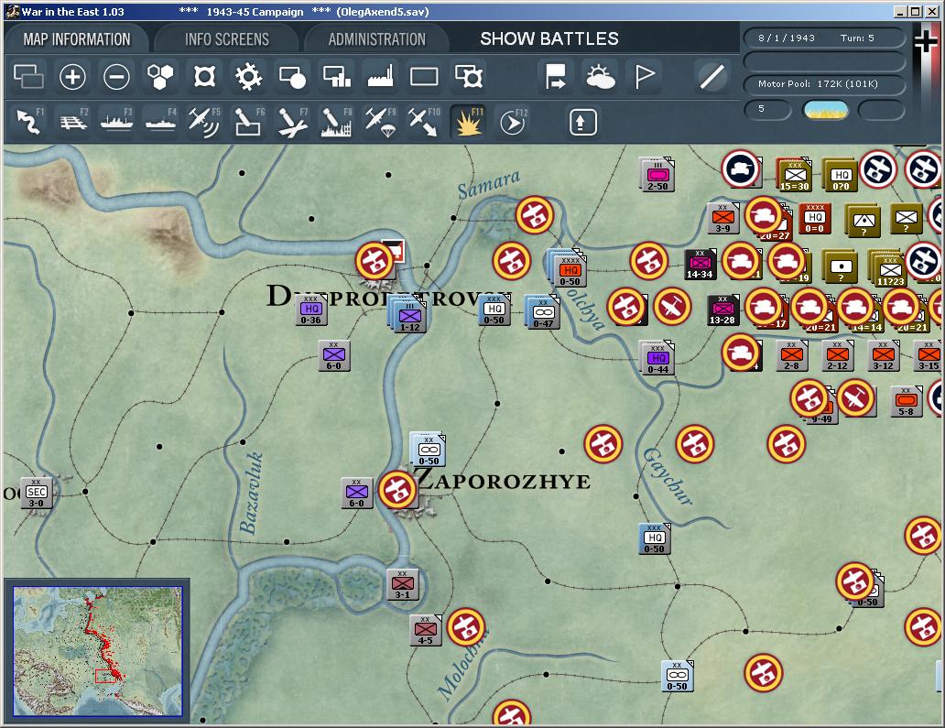945x728 pixels.
Task: Select the pink 2-50 unit counter
Action: click(657, 175)
